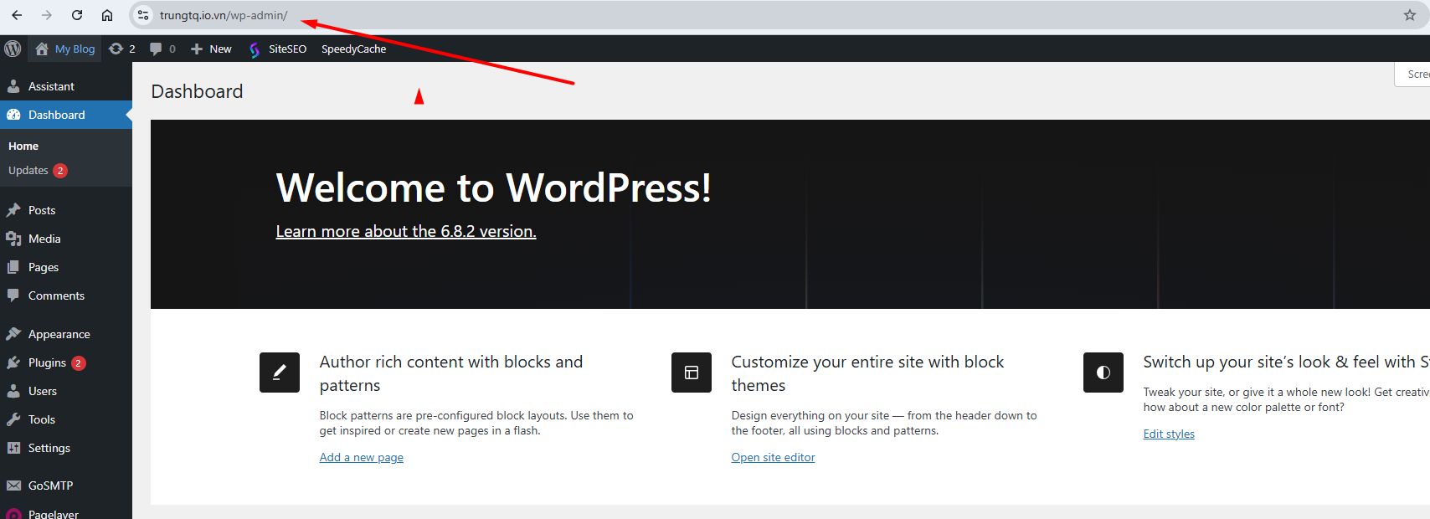Viewport: 1430px width, 519px height.
Task: Open SiteSEO in admin bar
Action: [278, 49]
